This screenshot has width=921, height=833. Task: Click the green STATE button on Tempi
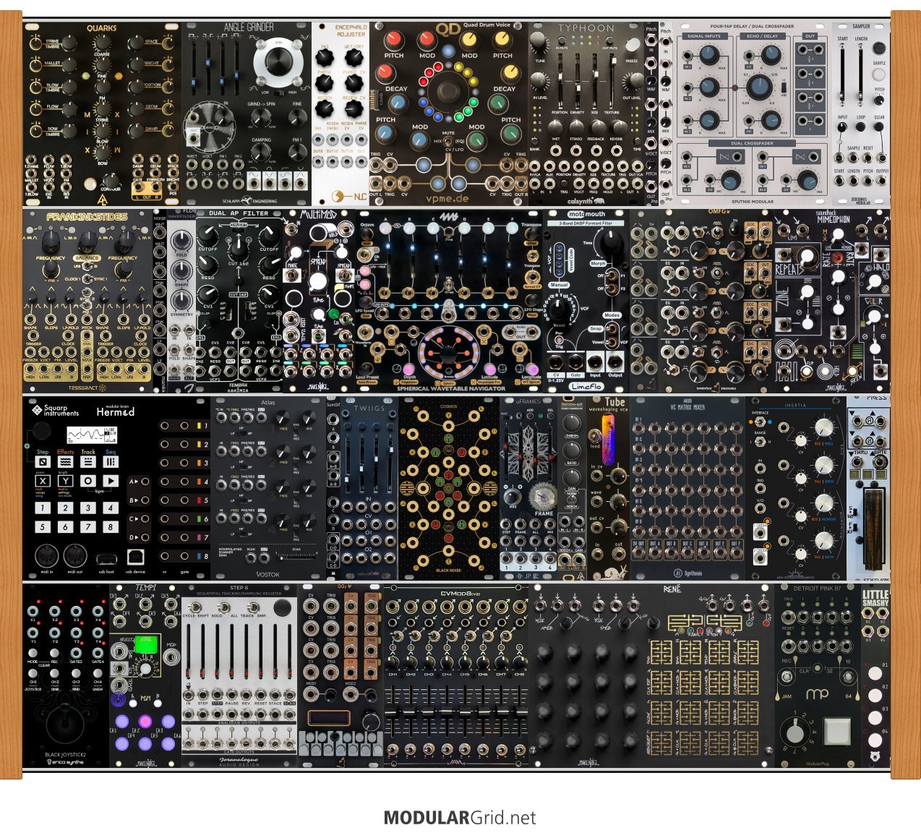(x=147, y=643)
